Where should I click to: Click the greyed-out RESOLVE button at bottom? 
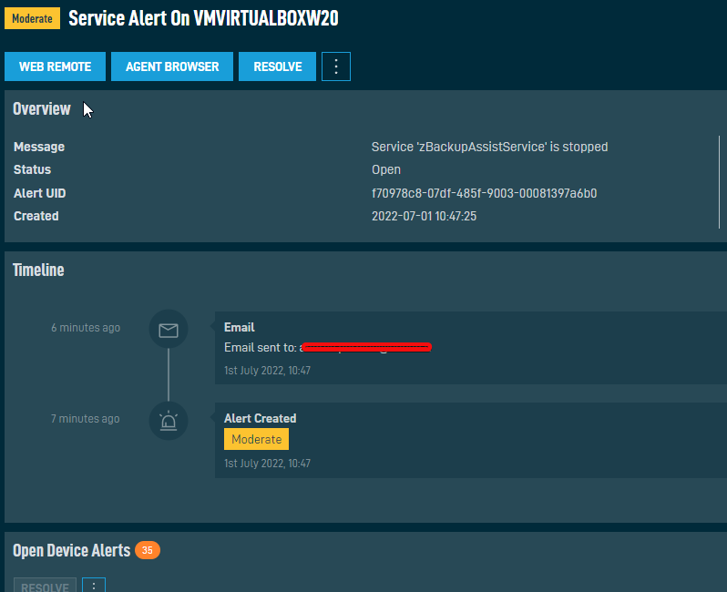pos(45,586)
